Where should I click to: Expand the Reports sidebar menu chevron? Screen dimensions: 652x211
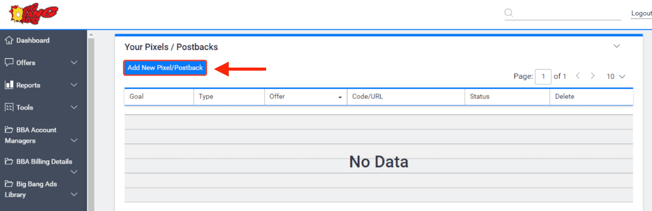pyautogui.click(x=74, y=85)
